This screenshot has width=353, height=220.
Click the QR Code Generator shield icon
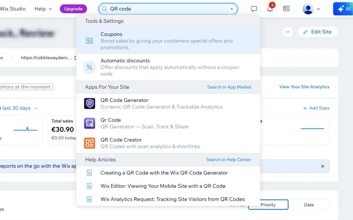tap(89, 103)
